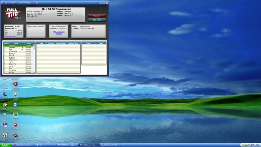
Task: Click the red-green-white desktop icon in bottom row
Action: pyautogui.click(x=5, y=135)
